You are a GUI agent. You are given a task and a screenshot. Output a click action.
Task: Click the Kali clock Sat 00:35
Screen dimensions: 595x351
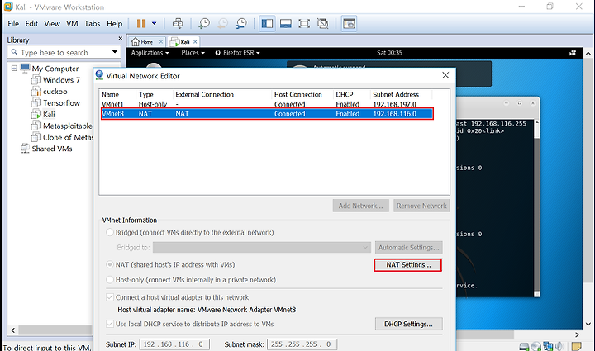[389, 53]
